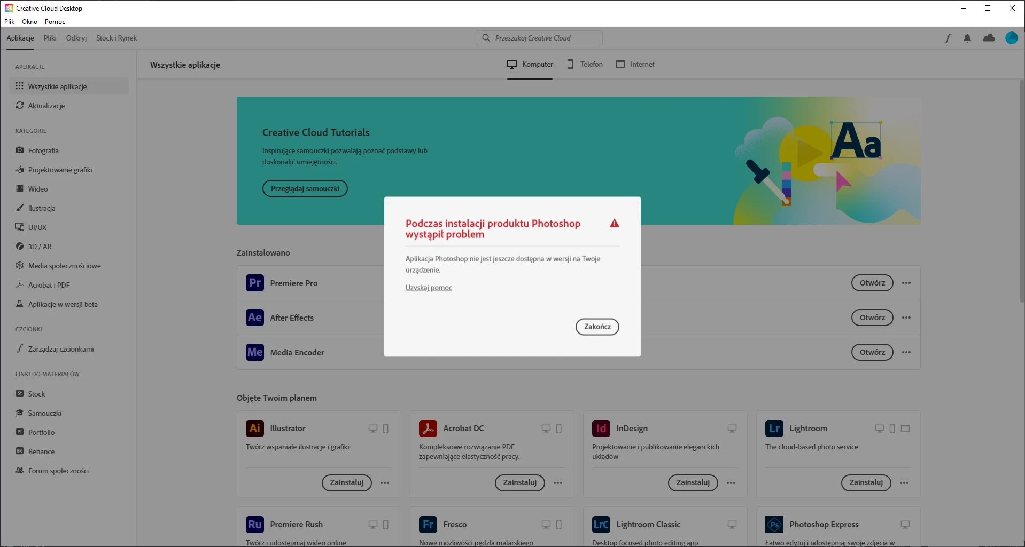This screenshot has width=1025, height=547.
Task: Switch to Stock i Rynek tab
Action: [117, 38]
